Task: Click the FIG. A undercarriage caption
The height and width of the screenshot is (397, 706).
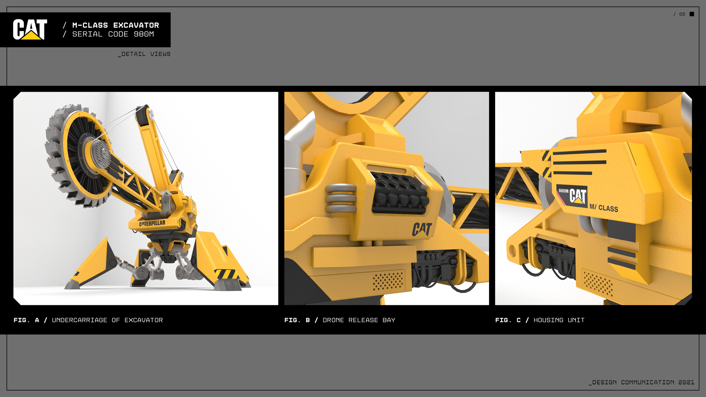Action: [x=88, y=320]
